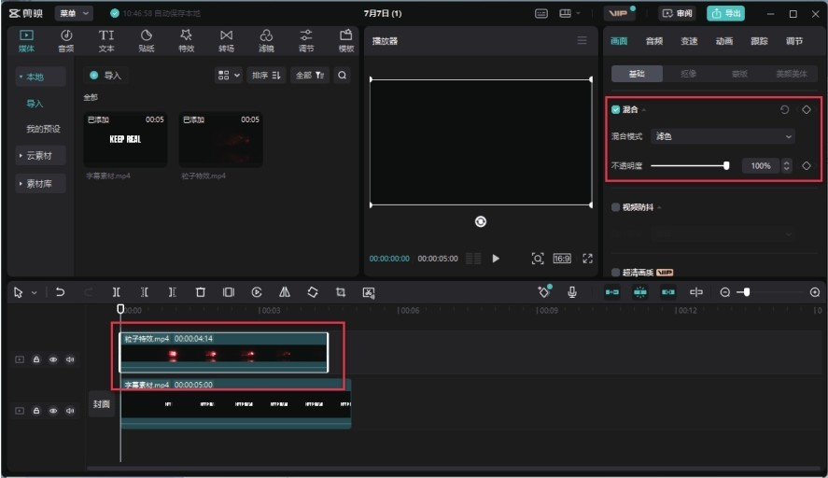Expand the 素材库 material library section
Viewport: 828px width, 478px height.
pos(40,184)
